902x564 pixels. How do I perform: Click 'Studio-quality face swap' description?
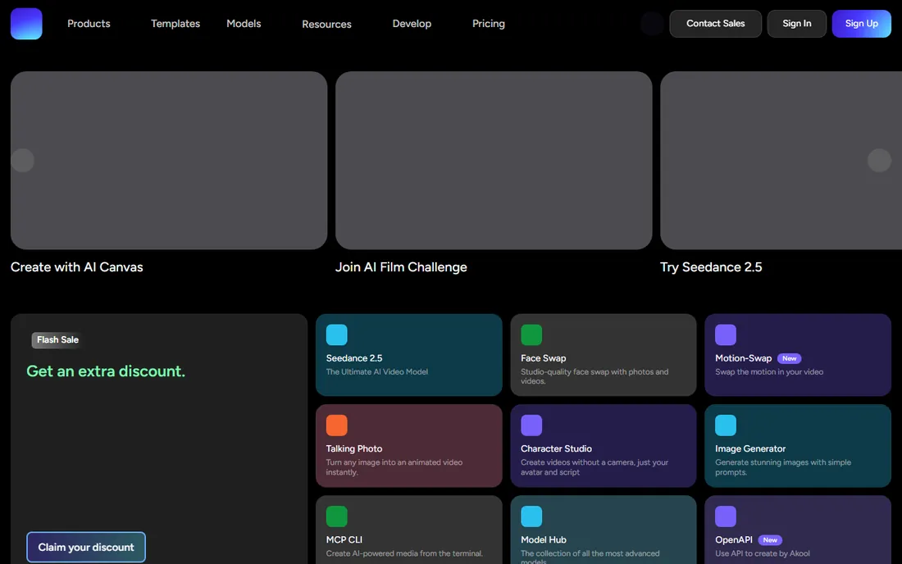(x=594, y=376)
